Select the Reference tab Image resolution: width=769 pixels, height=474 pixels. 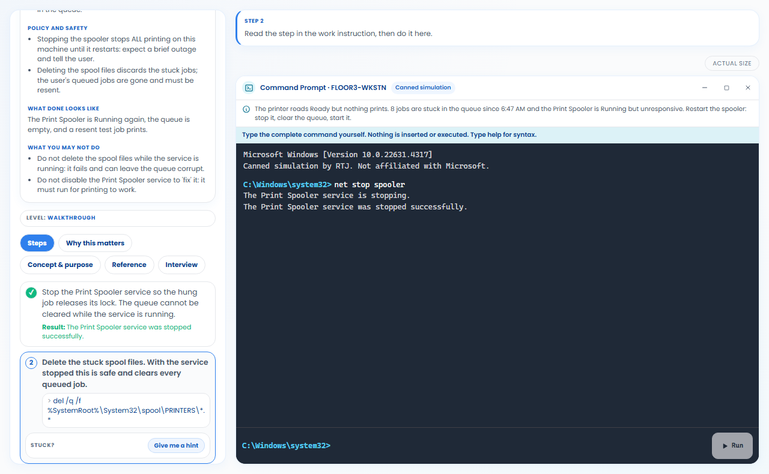[129, 265]
